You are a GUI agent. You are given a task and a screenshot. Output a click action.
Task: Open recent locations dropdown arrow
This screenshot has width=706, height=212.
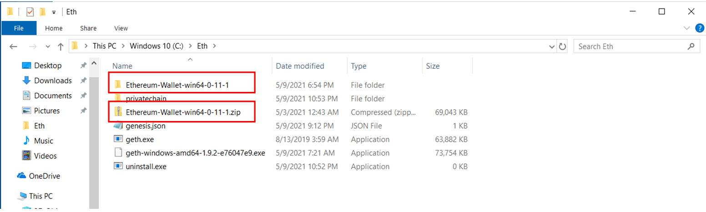(48, 46)
